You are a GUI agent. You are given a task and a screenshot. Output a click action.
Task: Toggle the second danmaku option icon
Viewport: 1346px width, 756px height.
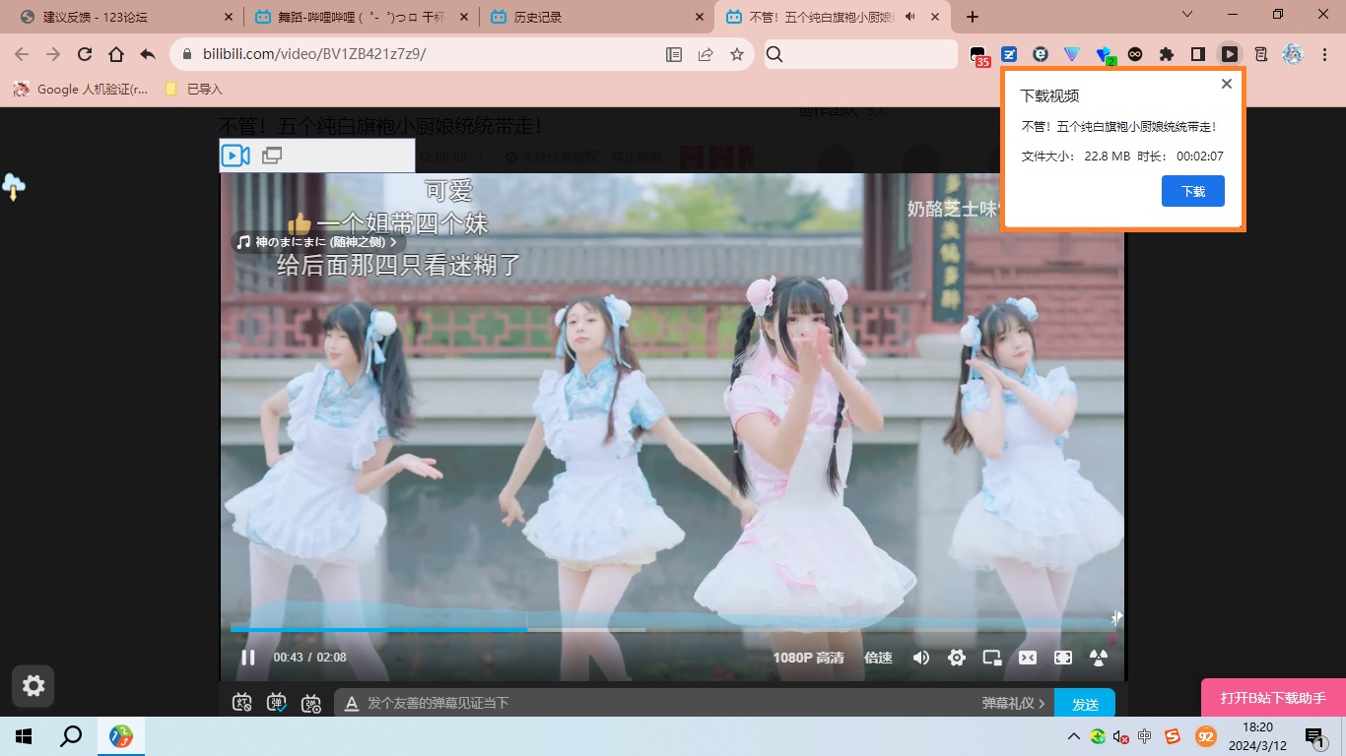(x=278, y=703)
